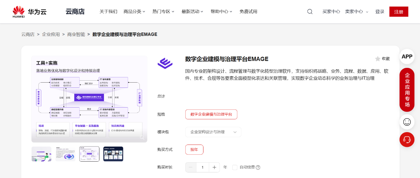Click the 商业智能 breadcrumb link
The width and height of the screenshot is (420, 178).
(76, 34)
